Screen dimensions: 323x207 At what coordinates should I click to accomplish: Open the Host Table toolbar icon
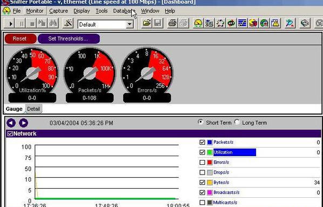[x=209, y=23]
